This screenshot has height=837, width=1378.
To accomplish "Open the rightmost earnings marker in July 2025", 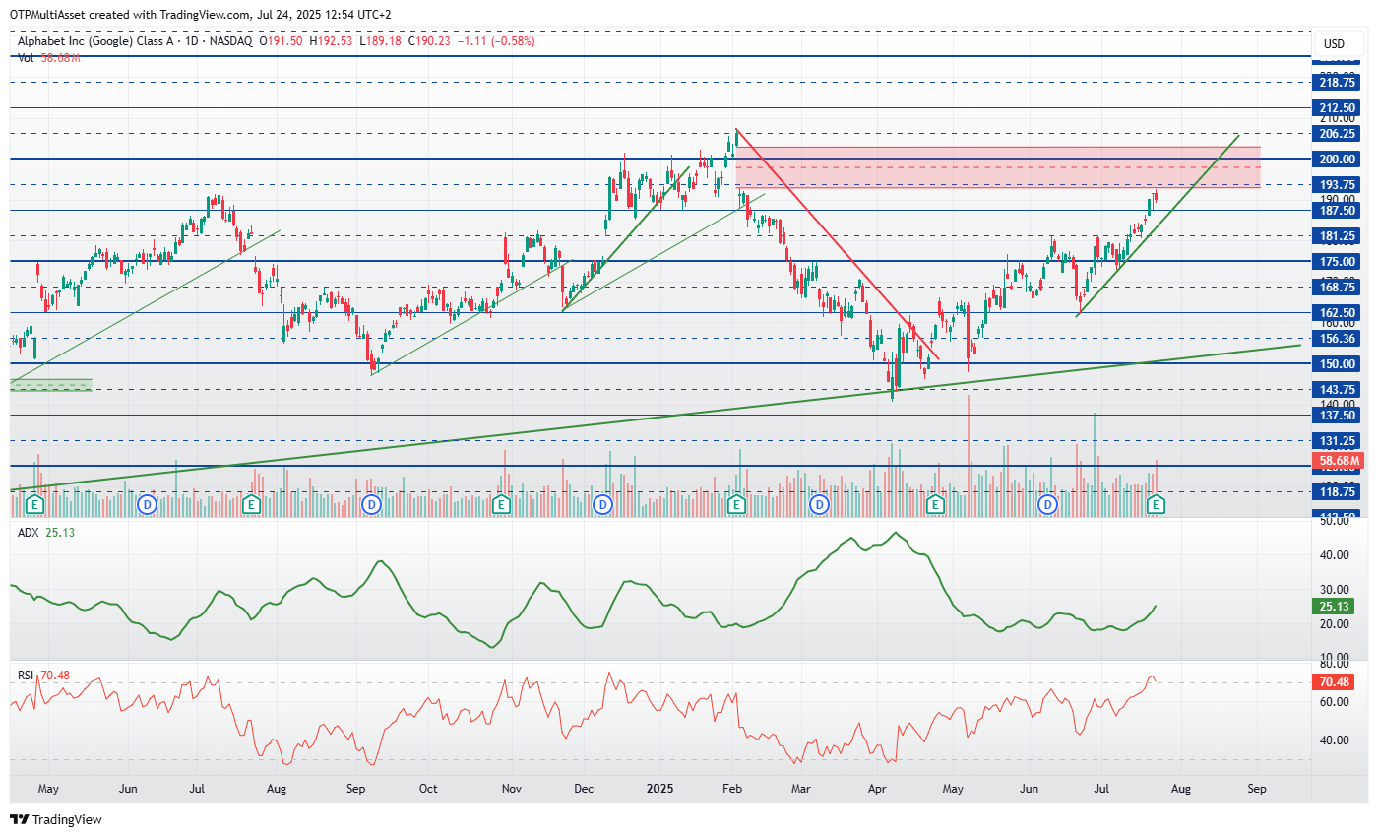I will (1158, 504).
